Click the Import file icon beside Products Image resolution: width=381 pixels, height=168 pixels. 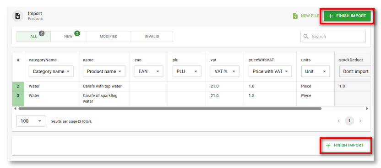pyautogui.click(x=17, y=16)
